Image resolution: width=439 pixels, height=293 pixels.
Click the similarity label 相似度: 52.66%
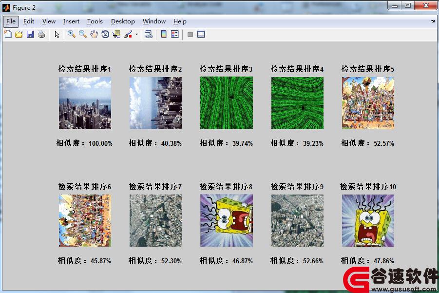297,261
